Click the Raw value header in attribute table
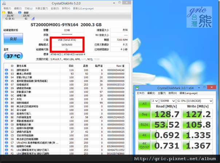 click(x=120, y=66)
